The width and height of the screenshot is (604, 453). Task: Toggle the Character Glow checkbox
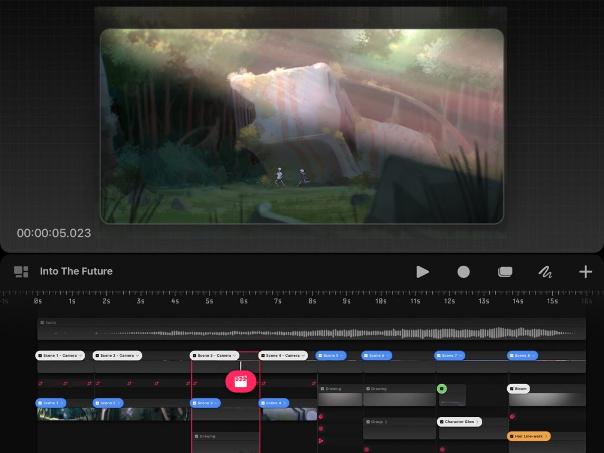click(442, 422)
